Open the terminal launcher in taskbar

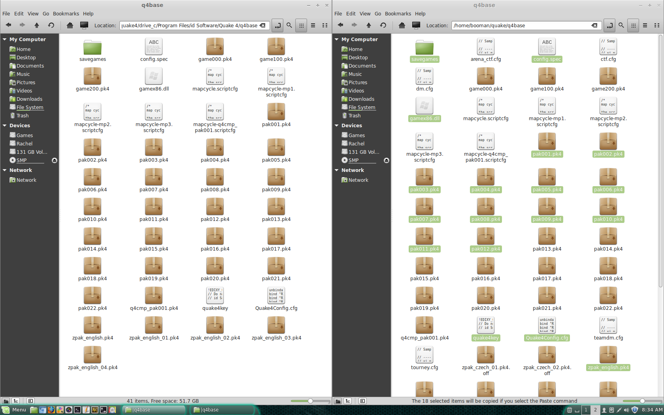77,410
